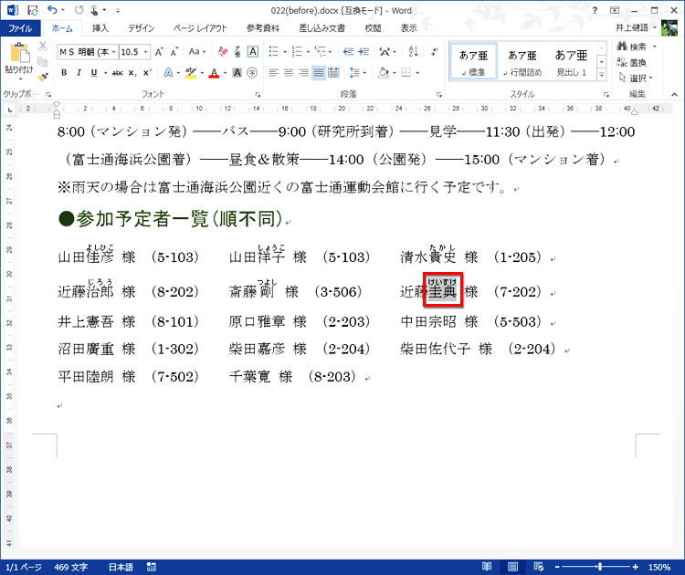685x575 pixels.
Task: Show paragraph marks icon
Action: (434, 52)
